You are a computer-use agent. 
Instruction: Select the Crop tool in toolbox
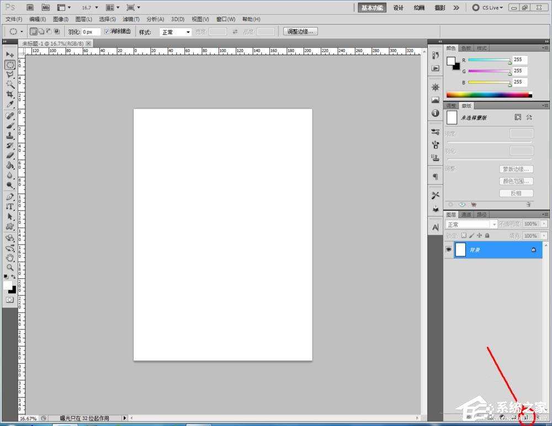[10, 94]
